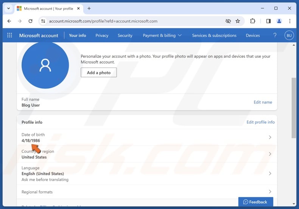Open the Feedback button

click(255, 202)
